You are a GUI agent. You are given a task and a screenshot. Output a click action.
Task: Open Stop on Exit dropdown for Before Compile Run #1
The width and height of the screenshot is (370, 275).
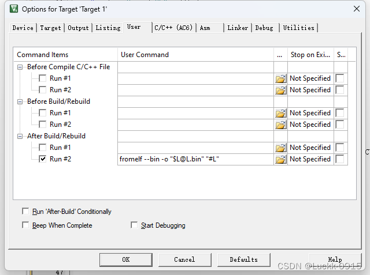coord(310,78)
